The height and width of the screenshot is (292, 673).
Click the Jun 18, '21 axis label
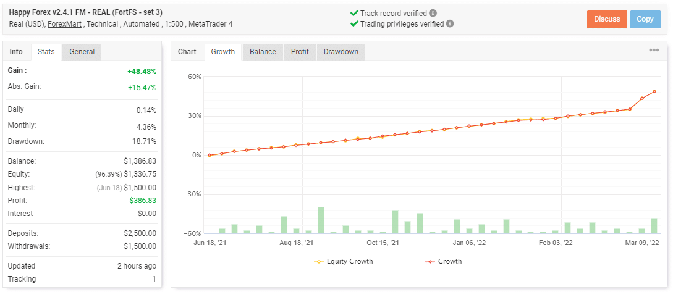click(210, 243)
